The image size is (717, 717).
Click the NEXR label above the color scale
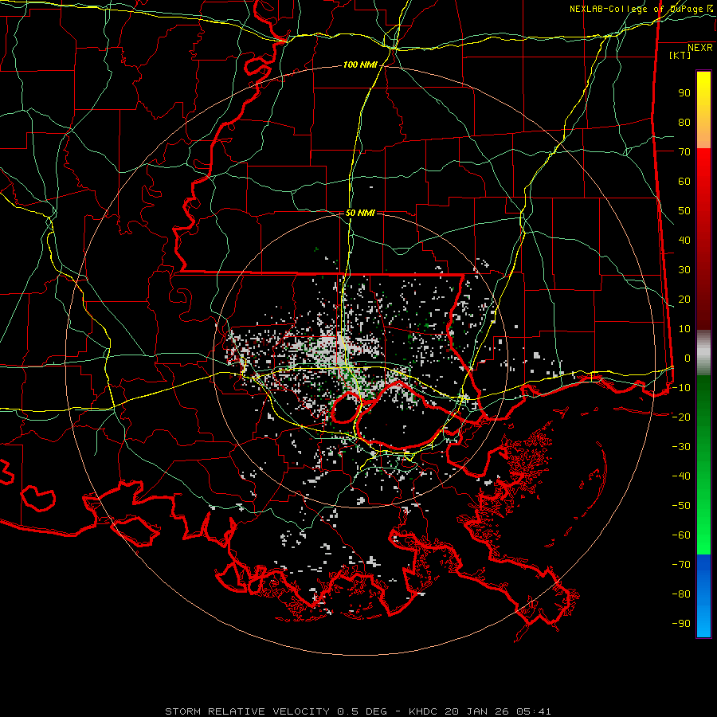[700, 48]
